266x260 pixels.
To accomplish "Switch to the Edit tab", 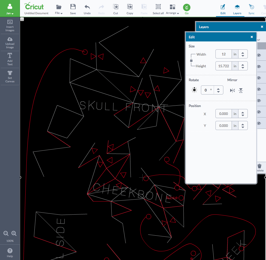I will (x=223, y=9).
